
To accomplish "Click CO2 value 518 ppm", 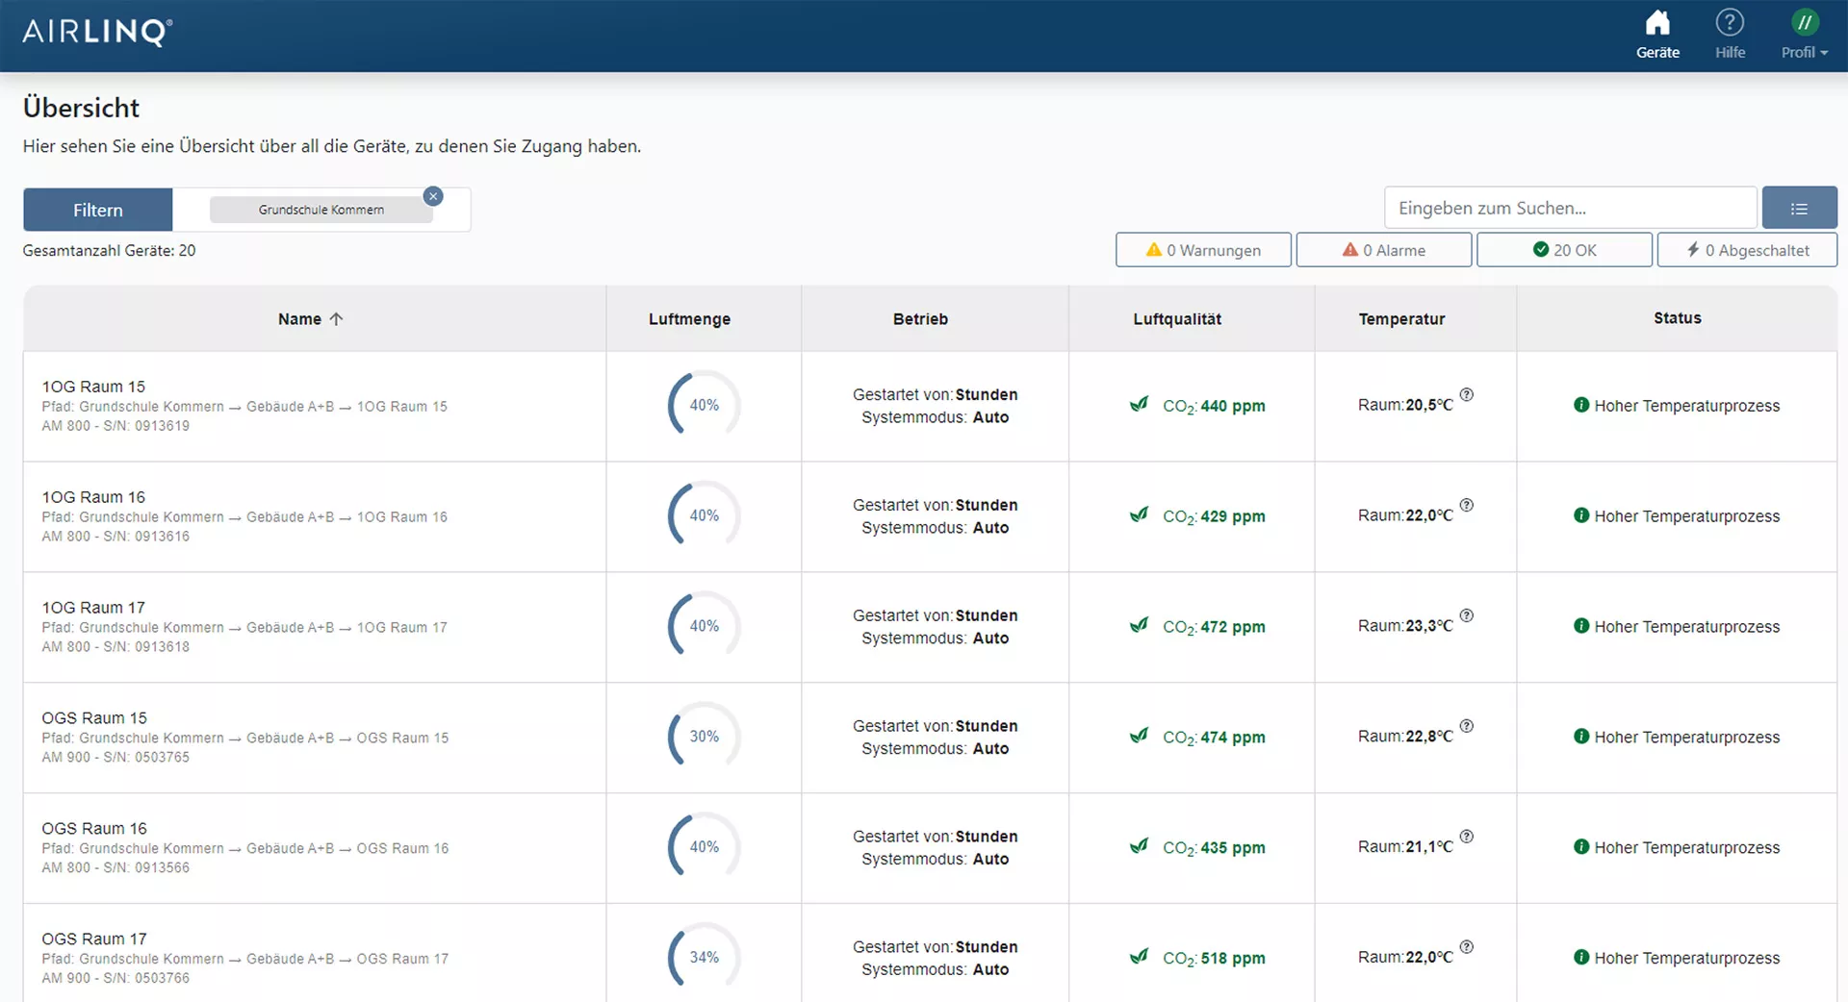I will (1232, 959).
